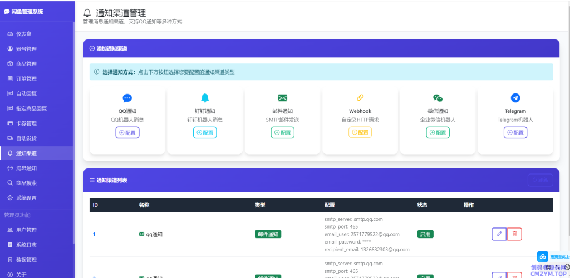This screenshot has width=570, height=278.
Task: Edit the first qq通知 channel with pencil icon
Action: [x=499, y=234]
